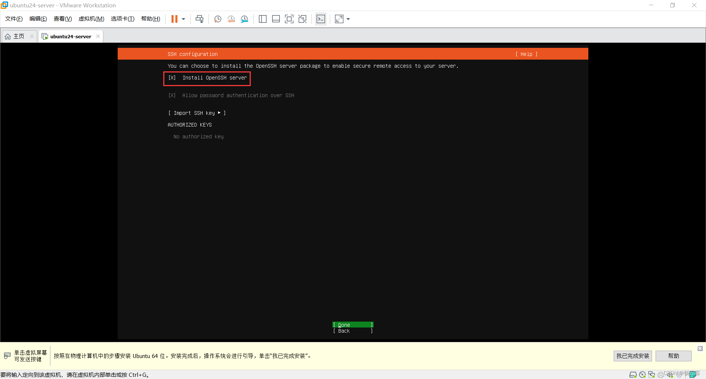Open the Snapshot Manager icon

(x=245, y=19)
